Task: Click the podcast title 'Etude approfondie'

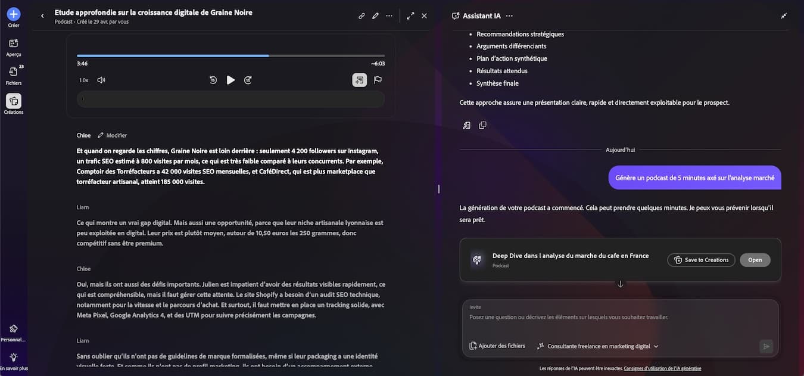Action: (153, 12)
